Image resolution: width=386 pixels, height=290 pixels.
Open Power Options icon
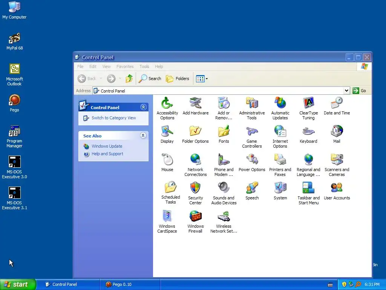[252, 160]
